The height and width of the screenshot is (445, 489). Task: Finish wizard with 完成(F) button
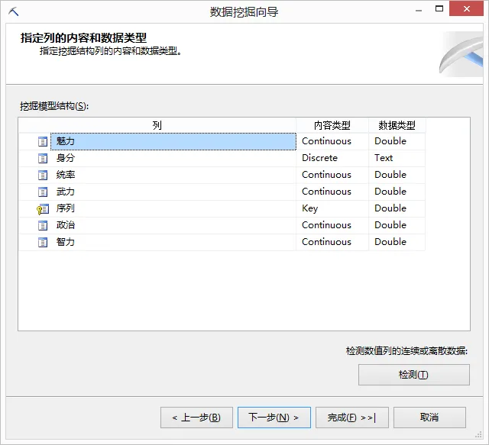coord(352,418)
